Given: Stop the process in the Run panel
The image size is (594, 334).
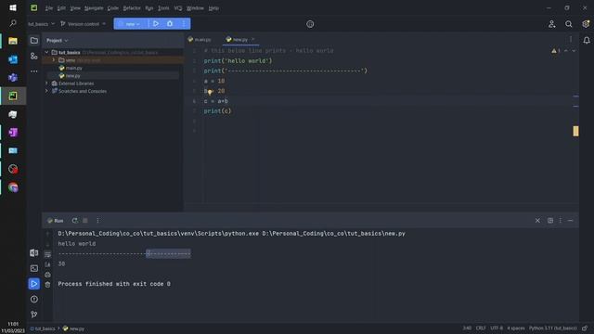Looking at the screenshot, I should coord(85,221).
